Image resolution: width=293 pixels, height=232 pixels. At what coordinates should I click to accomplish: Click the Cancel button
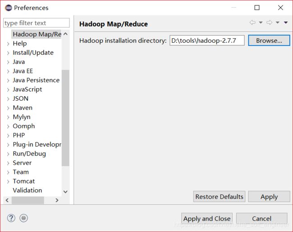(x=261, y=219)
